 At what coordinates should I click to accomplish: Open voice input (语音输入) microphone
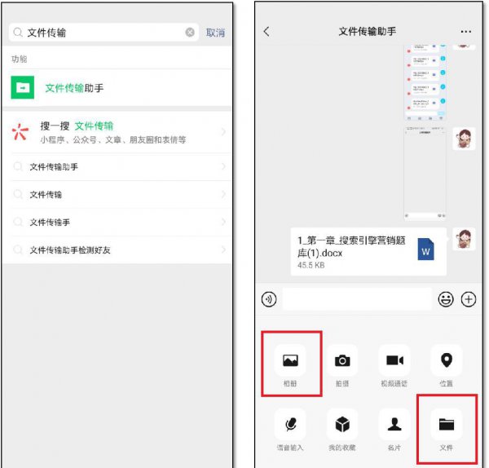pos(290,424)
